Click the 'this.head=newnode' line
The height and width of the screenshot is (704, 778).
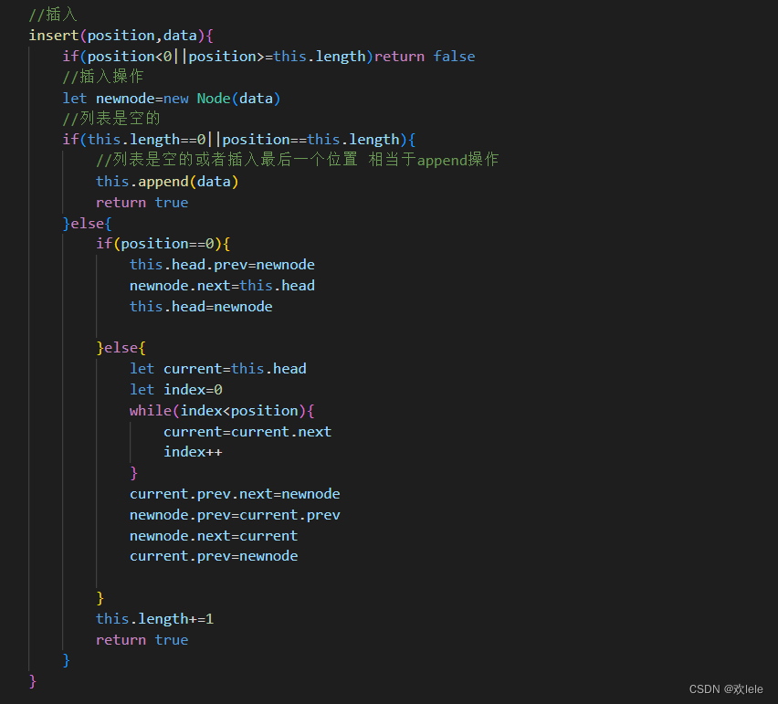[201, 307]
